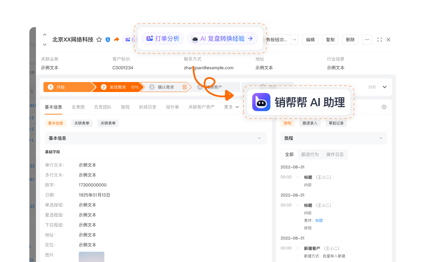Viewport: 425px width, 262px height.
Task: Click phone number 17300000000
Action: click(x=93, y=185)
